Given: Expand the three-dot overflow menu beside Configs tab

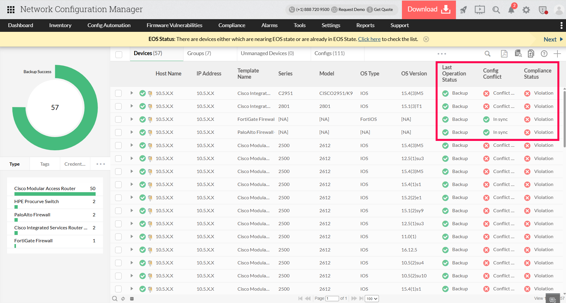Looking at the screenshot, I should (441, 54).
